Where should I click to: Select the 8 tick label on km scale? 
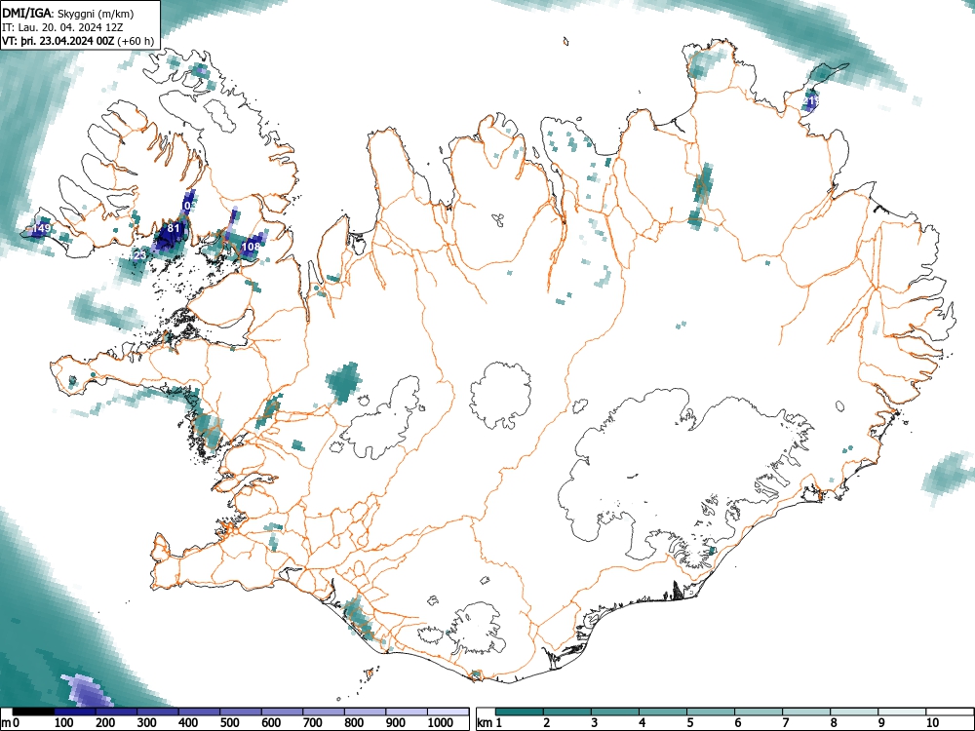(x=834, y=723)
